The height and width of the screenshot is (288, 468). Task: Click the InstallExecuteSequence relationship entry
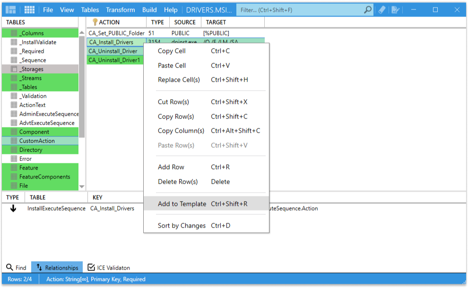pyautogui.click(x=56, y=208)
